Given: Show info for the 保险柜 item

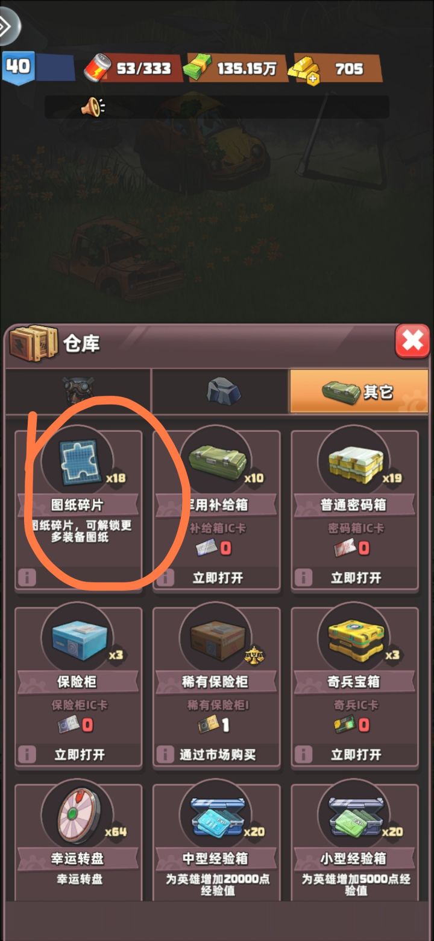Looking at the screenshot, I should coord(26,754).
